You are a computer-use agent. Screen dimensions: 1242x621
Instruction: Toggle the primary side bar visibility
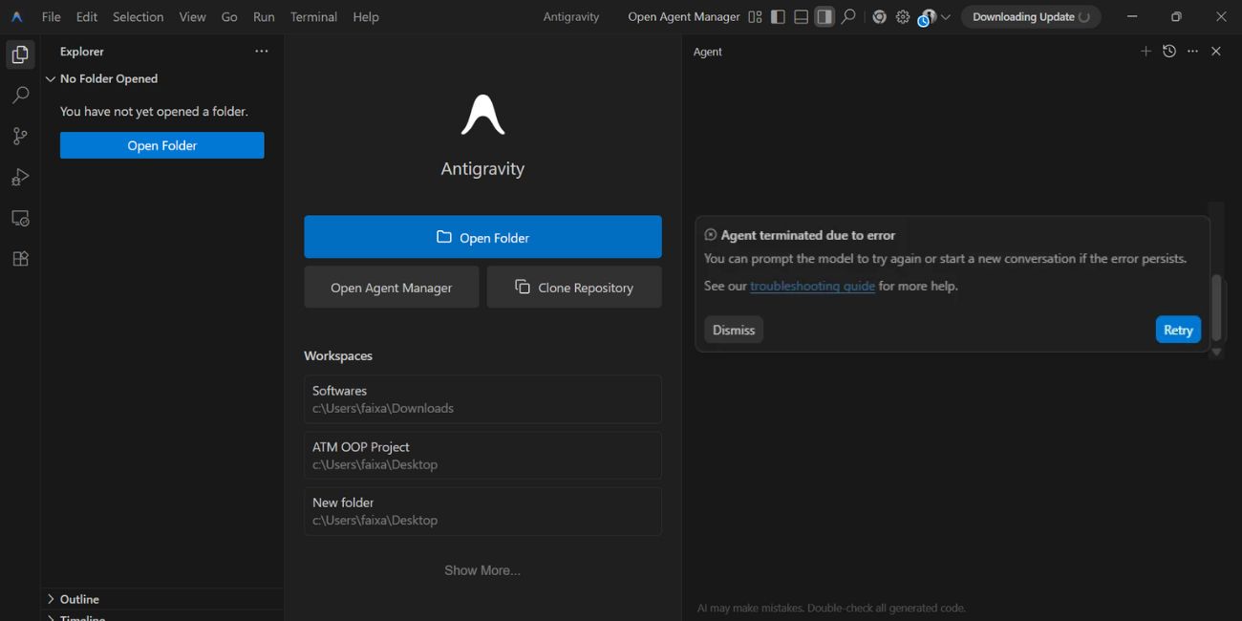tap(778, 17)
